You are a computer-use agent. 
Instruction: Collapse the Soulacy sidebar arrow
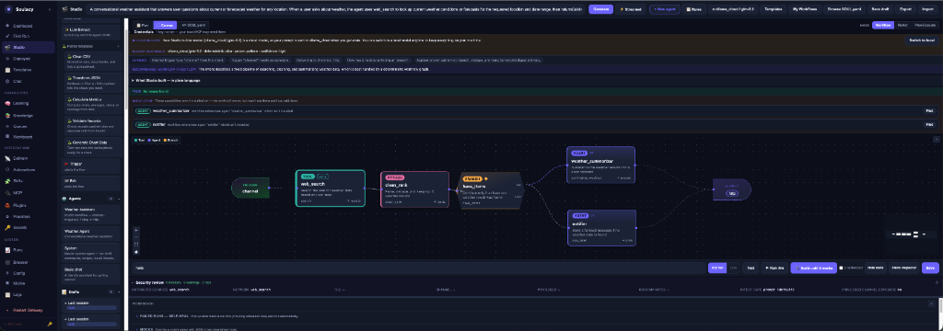point(50,9)
